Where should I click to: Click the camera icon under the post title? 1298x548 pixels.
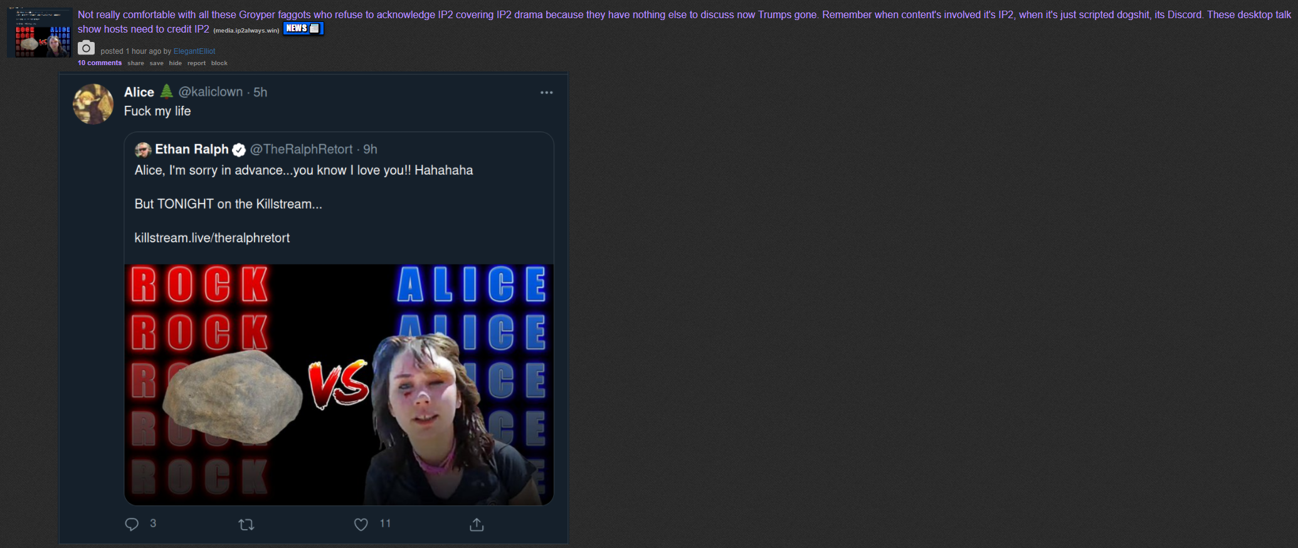(x=86, y=48)
